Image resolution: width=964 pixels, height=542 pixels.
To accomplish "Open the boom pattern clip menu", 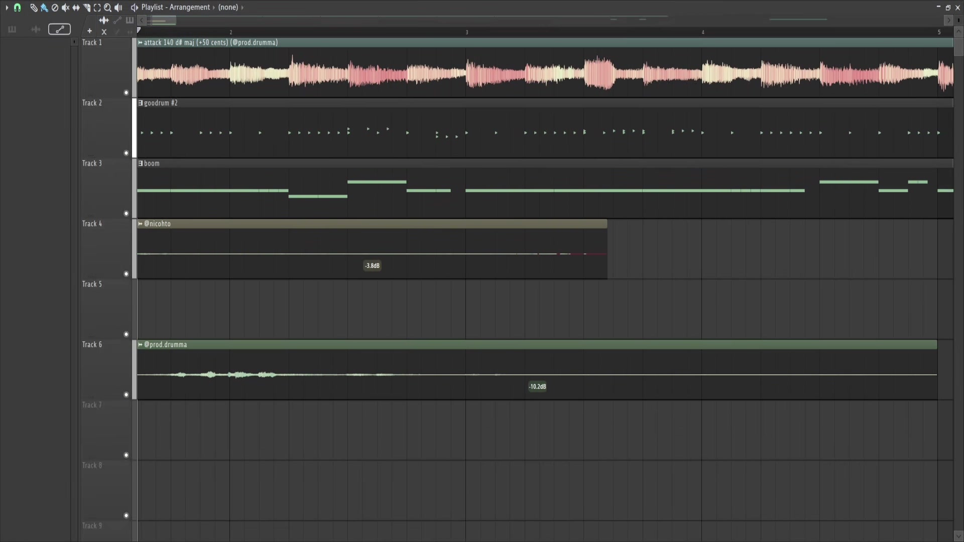I will coord(141,164).
